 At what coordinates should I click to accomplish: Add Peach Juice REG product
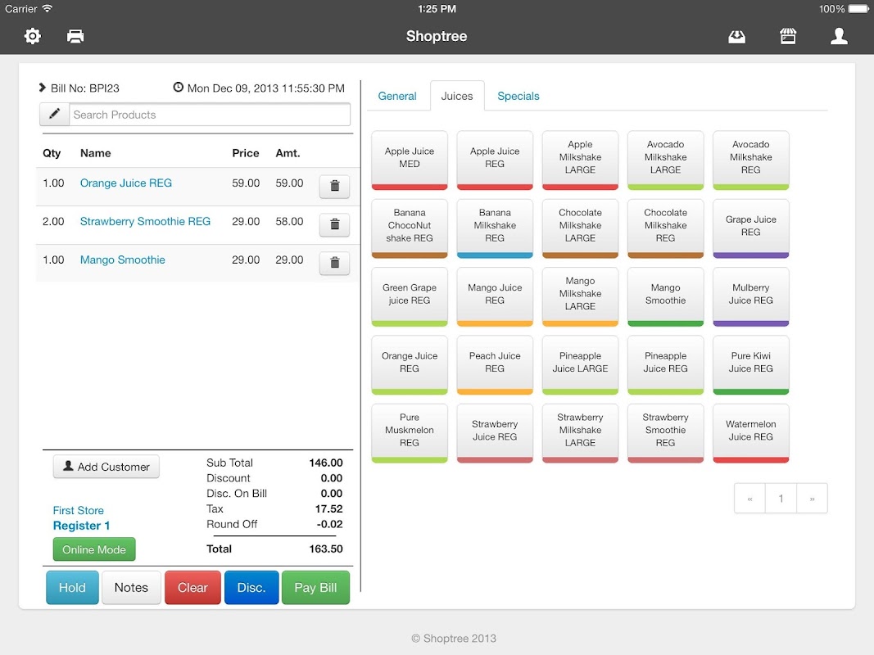point(495,365)
